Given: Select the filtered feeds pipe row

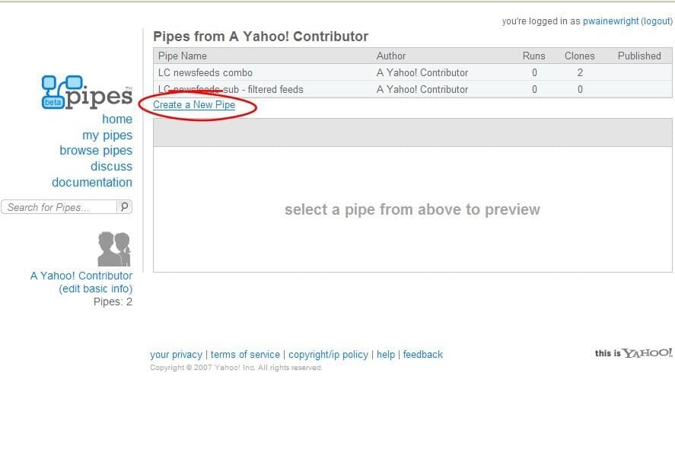Looking at the screenshot, I should pos(412,90).
